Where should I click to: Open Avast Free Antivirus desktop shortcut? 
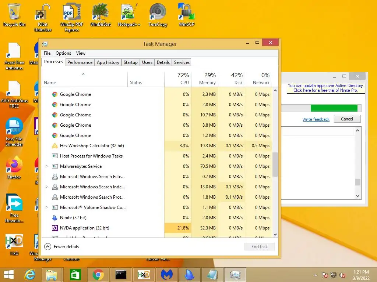[x=14, y=56]
